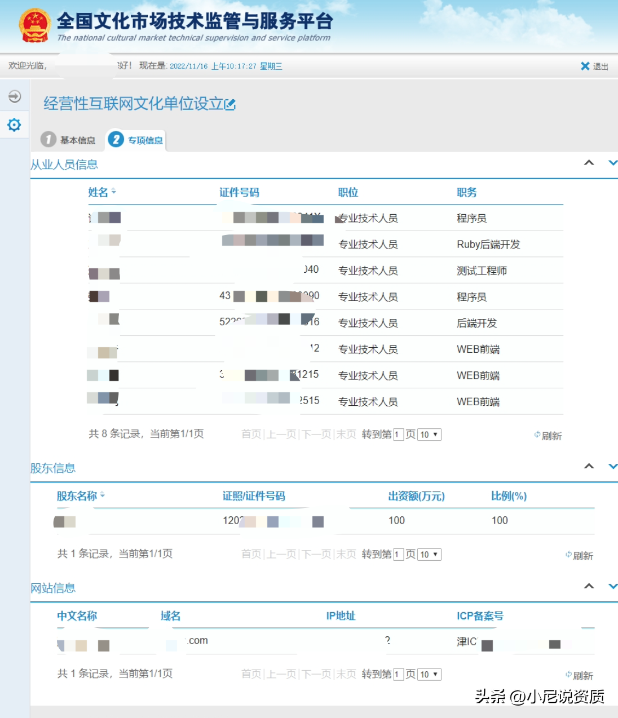
Task: Open page size dropdown in shareholder table
Action: (429, 555)
